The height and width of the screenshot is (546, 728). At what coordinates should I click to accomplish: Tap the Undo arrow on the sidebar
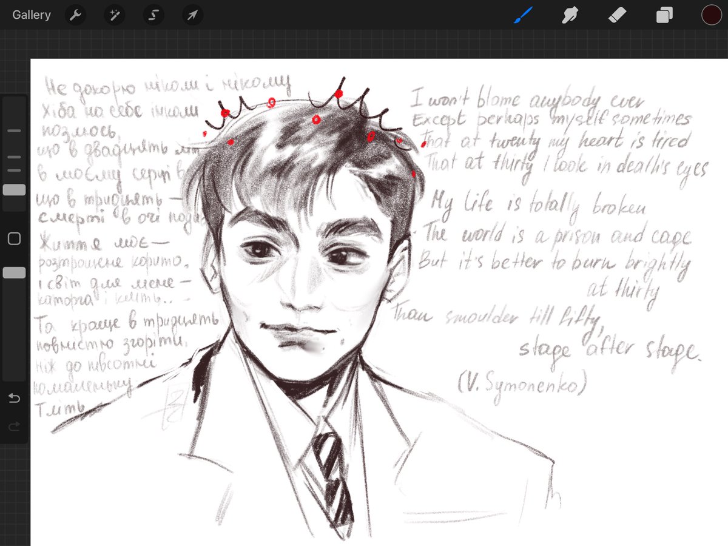point(14,398)
